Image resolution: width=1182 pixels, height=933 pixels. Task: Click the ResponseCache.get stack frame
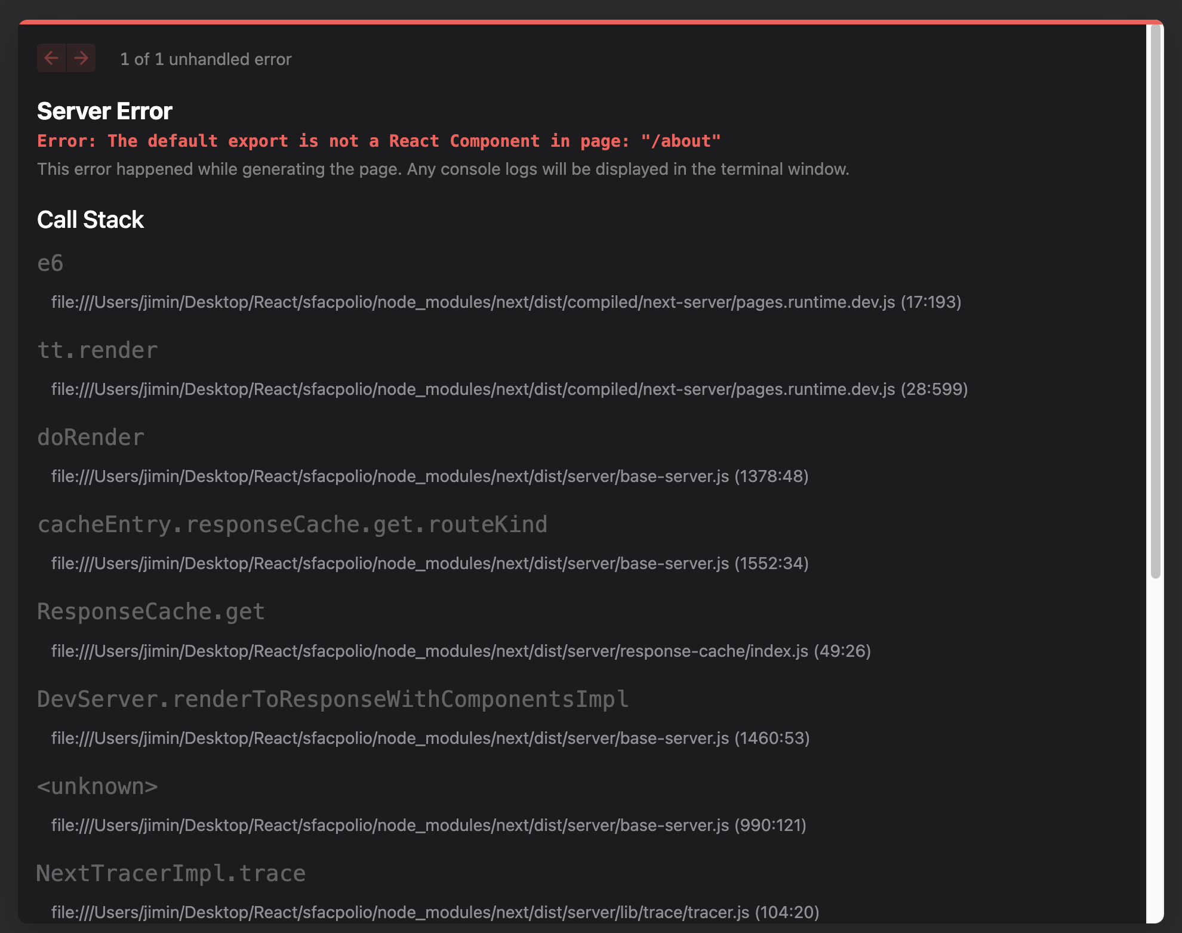150,611
